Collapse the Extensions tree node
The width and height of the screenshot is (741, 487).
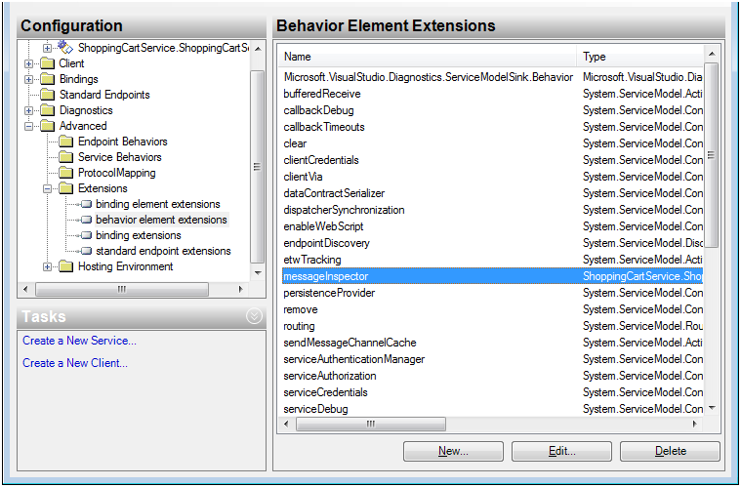[47, 188]
